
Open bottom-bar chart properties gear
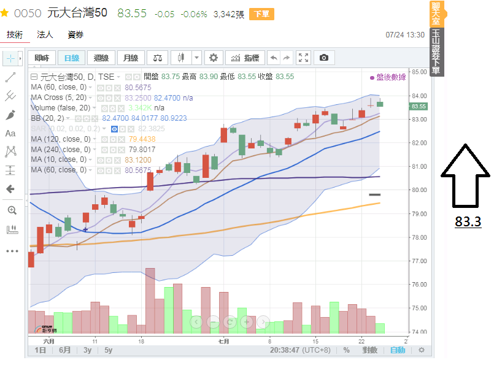422,350
